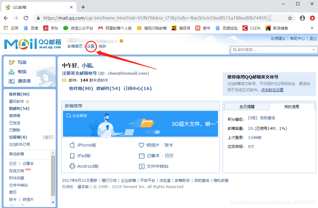Expand the hidden bookmarks chevron

(x=312, y=28)
